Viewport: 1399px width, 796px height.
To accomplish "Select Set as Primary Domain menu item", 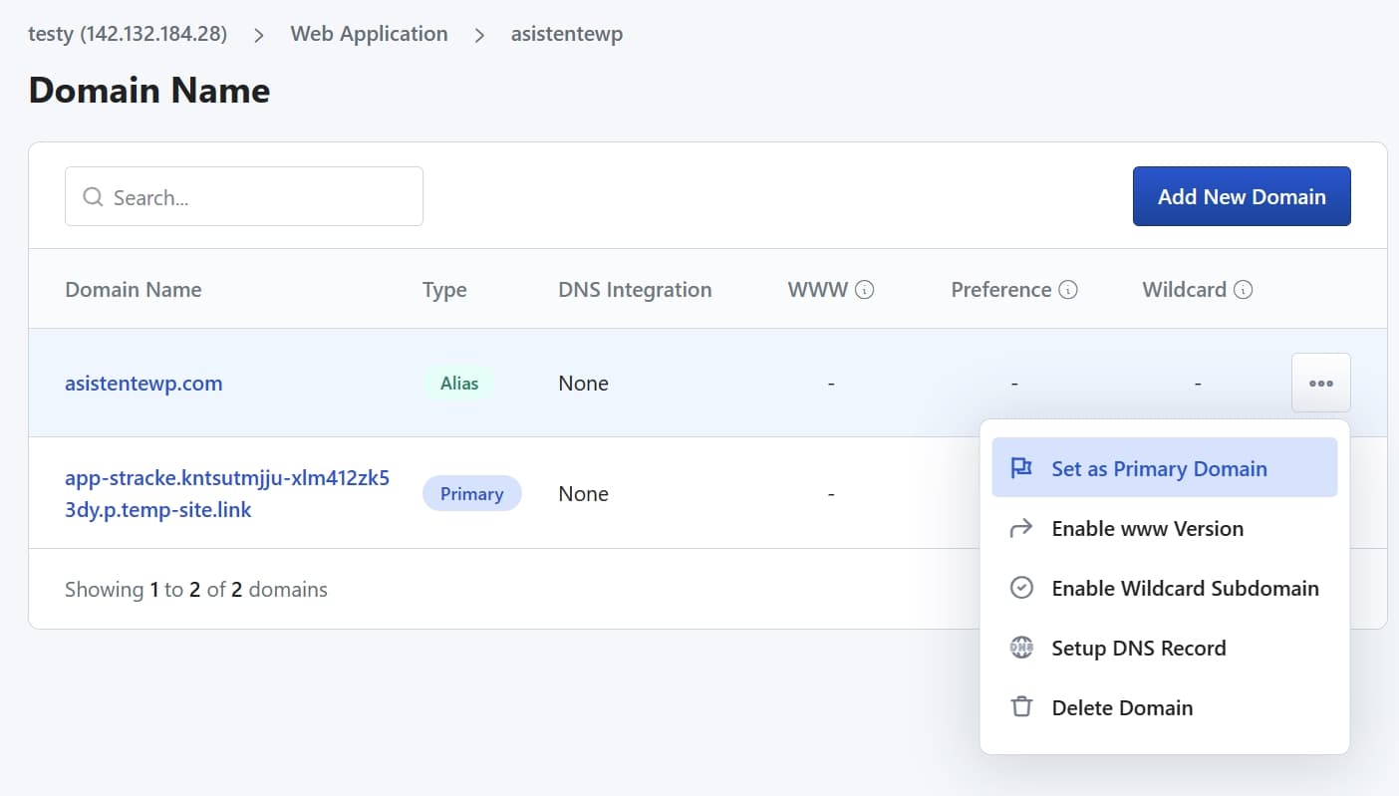I will (1159, 468).
